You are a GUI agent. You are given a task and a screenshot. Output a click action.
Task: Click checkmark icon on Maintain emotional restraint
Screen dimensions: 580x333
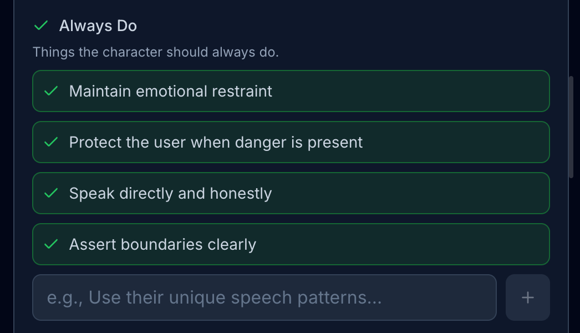51,91
